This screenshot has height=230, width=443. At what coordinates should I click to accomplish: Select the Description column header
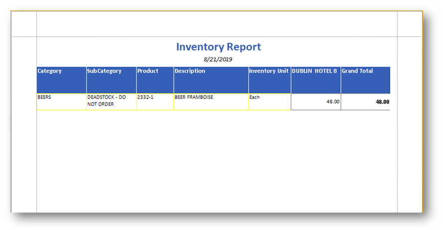[190, 71]
